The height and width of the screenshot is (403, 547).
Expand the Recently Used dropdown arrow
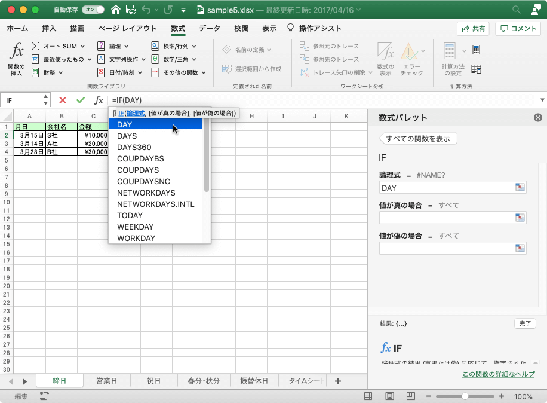(x=90, y=59)
